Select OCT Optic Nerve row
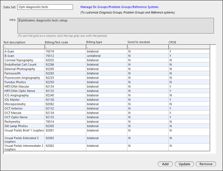 point(107,117)
